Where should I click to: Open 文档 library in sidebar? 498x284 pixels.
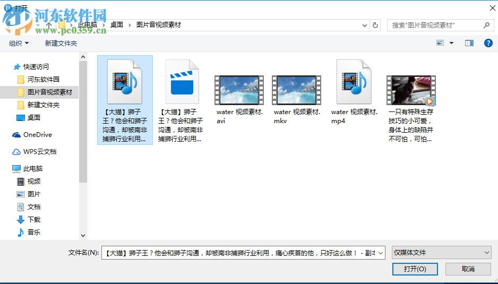(x=33, y=207)
